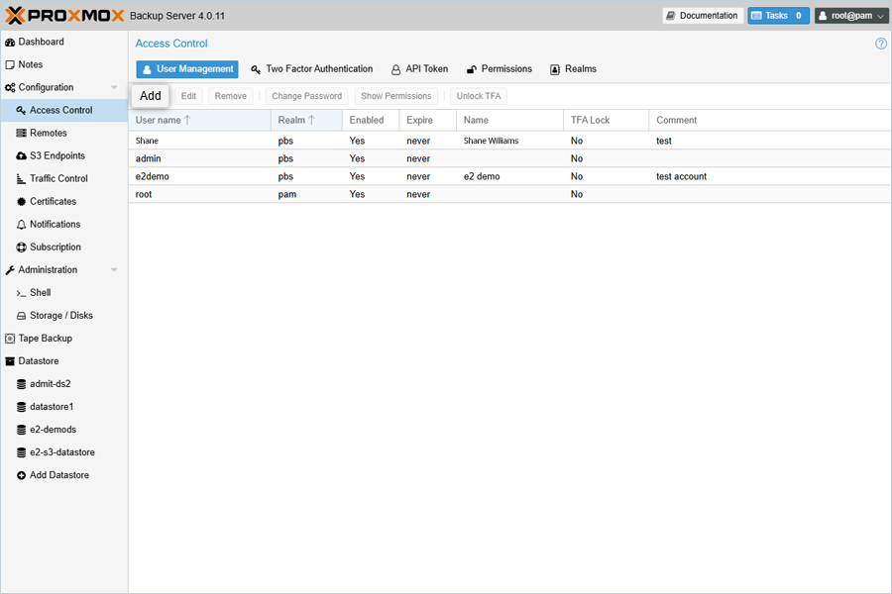This screenshot has width=892, height=594.
Task: Collapse the Administration tree section
Action: point(114,269)
